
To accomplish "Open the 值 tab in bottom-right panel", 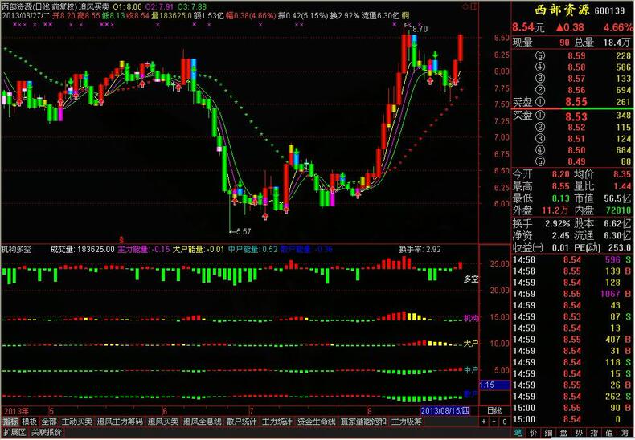I will point(609,433).
